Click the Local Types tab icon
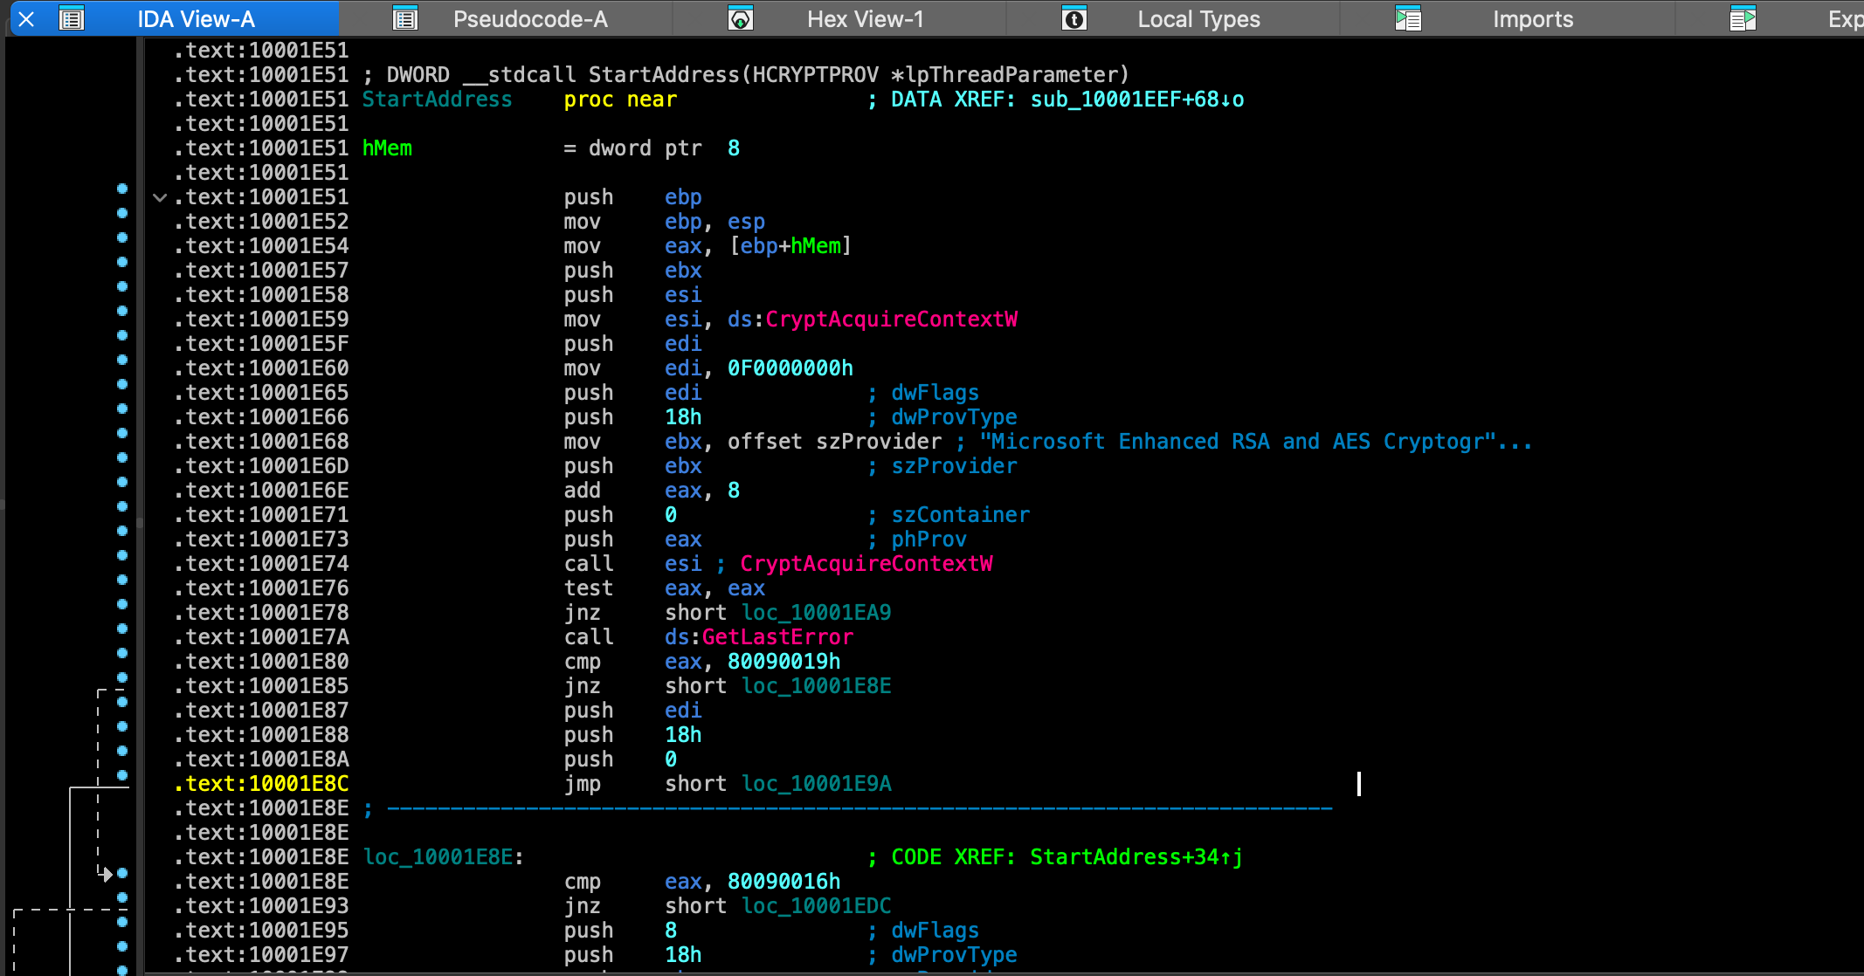 coord(1074,18)
